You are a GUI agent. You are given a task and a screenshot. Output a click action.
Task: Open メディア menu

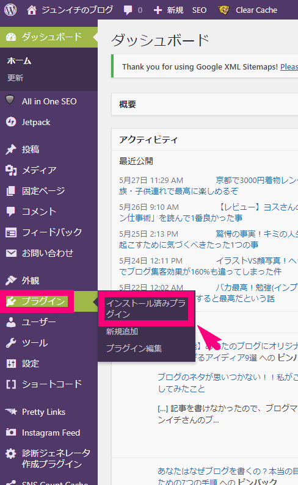click(39, 170)
